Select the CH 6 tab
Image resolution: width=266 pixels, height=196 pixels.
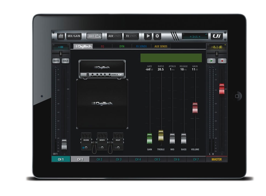coord(177,159)
